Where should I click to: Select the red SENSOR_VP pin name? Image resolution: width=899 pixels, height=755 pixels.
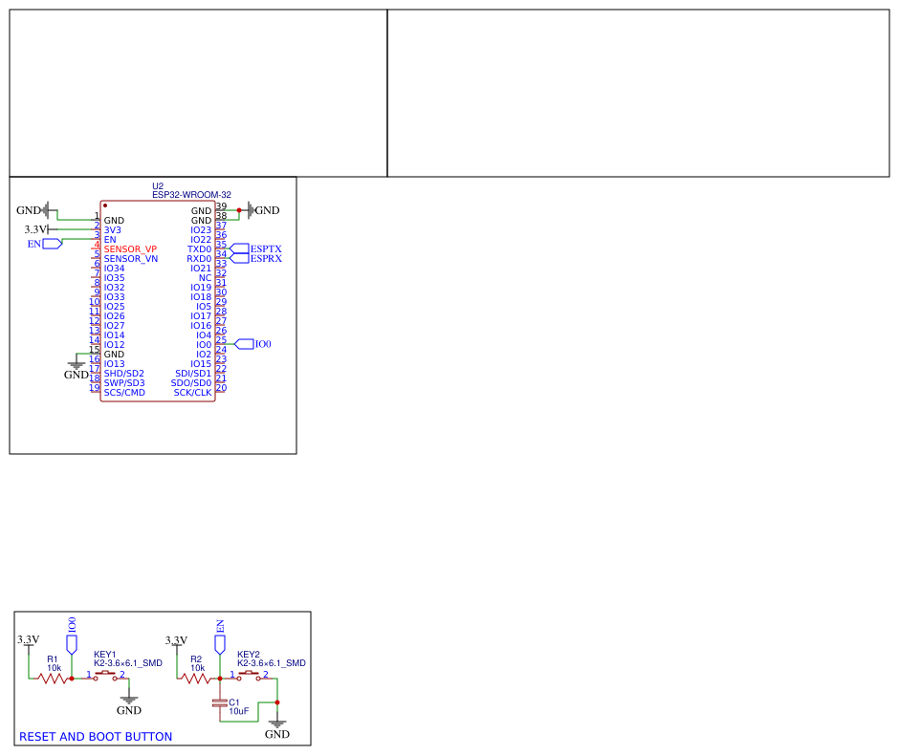coord(130,249)
